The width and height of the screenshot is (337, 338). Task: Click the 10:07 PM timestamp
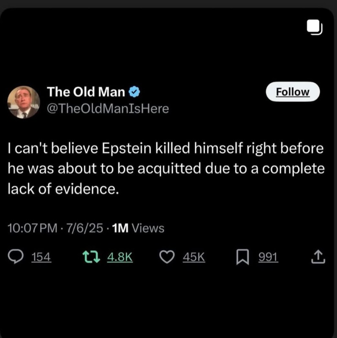[x=32, y=229]
